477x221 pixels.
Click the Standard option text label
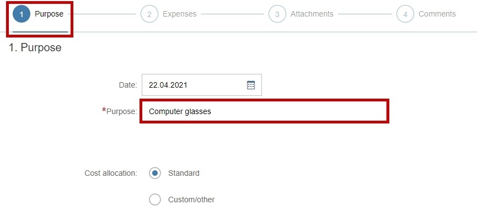click(184, 173)
